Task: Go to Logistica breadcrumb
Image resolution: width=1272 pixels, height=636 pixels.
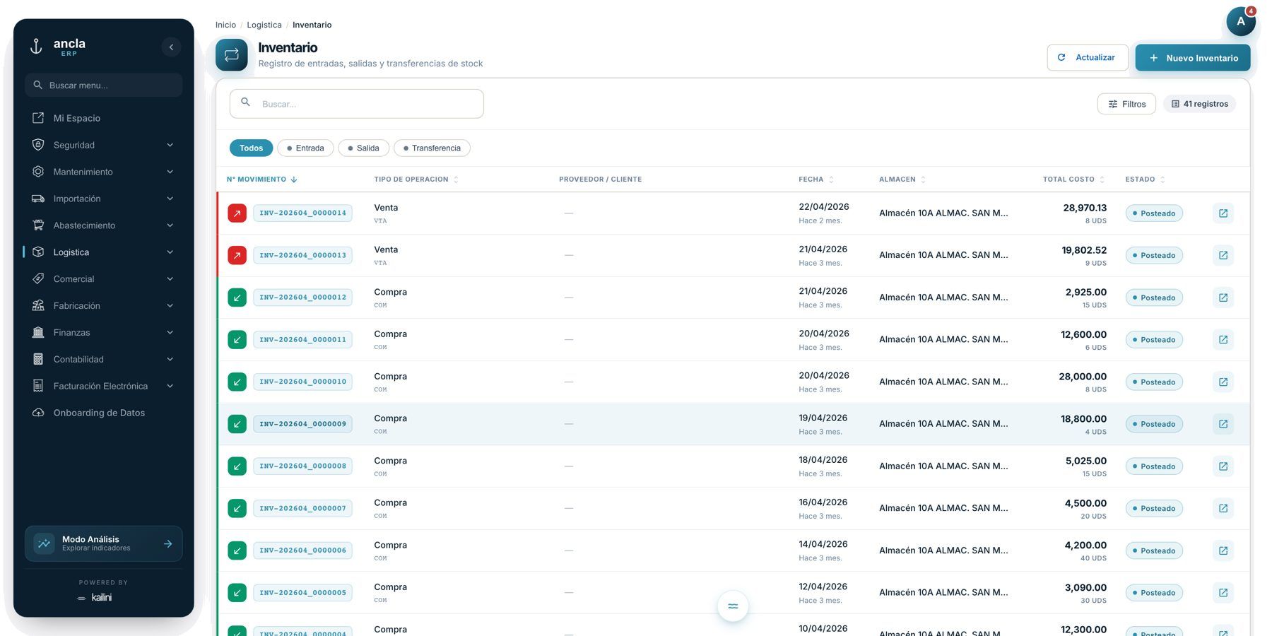Action: click(x=264, y=25)
